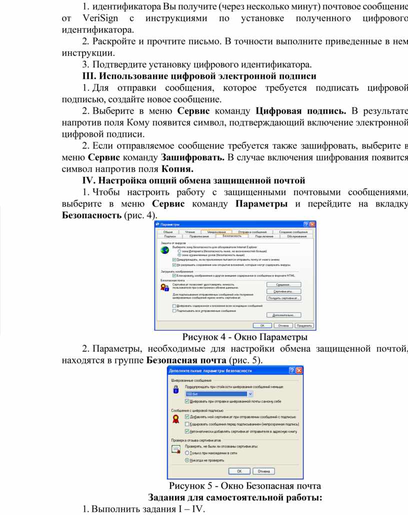Enable encoding messages before signing (opaque signature)
The image size is (408, 515).
[x=187, y=424]
